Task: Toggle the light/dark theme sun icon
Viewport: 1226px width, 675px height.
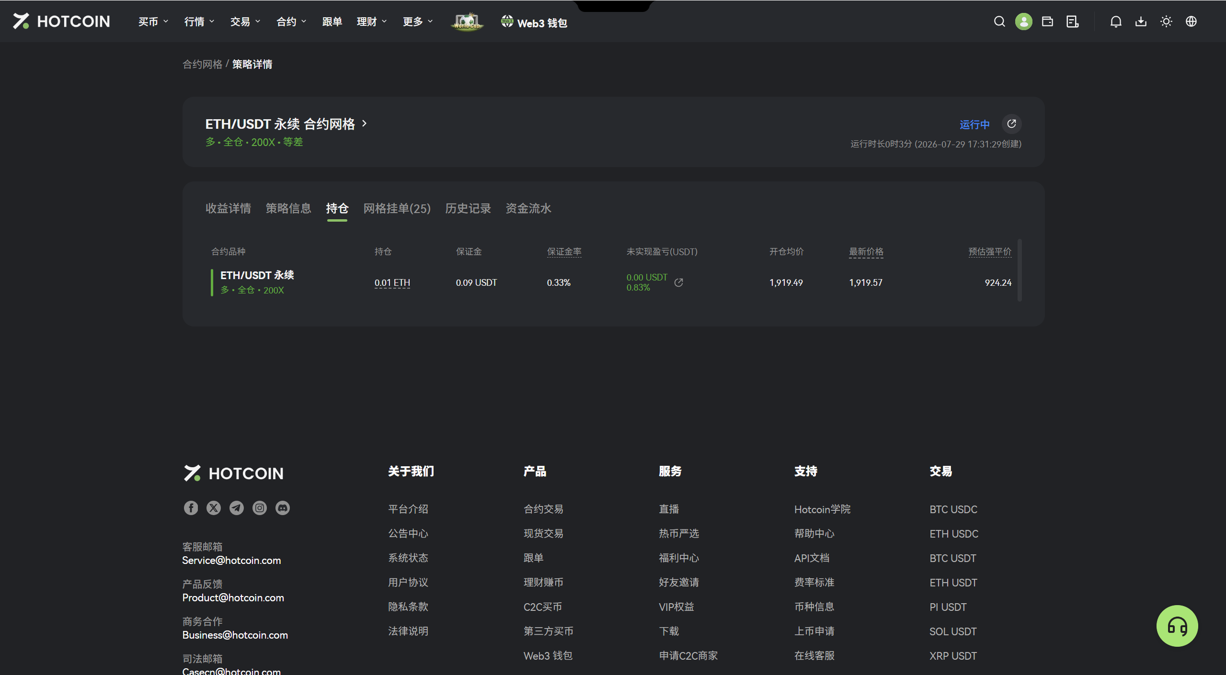Action: point(1166,22)
